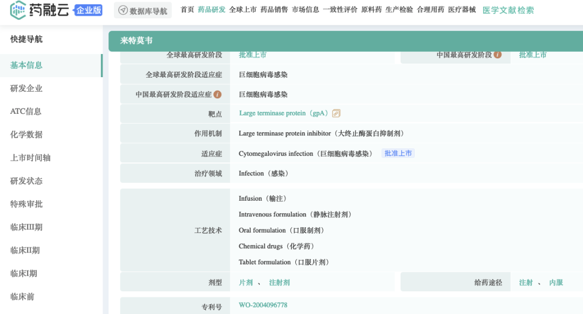Click Infusion（输注） technology entry

(x=263, y=199)
